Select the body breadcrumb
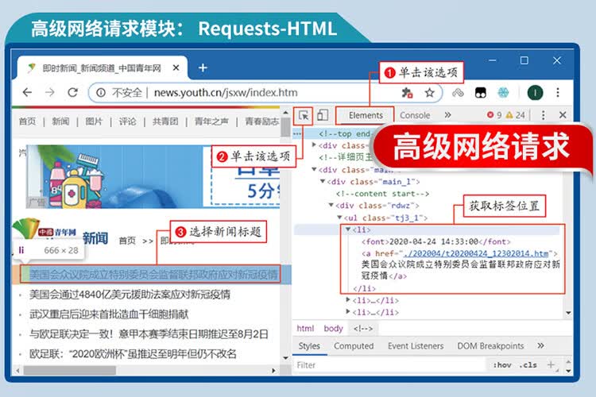This screenshot has width=596, height=397. coord(333,328)
